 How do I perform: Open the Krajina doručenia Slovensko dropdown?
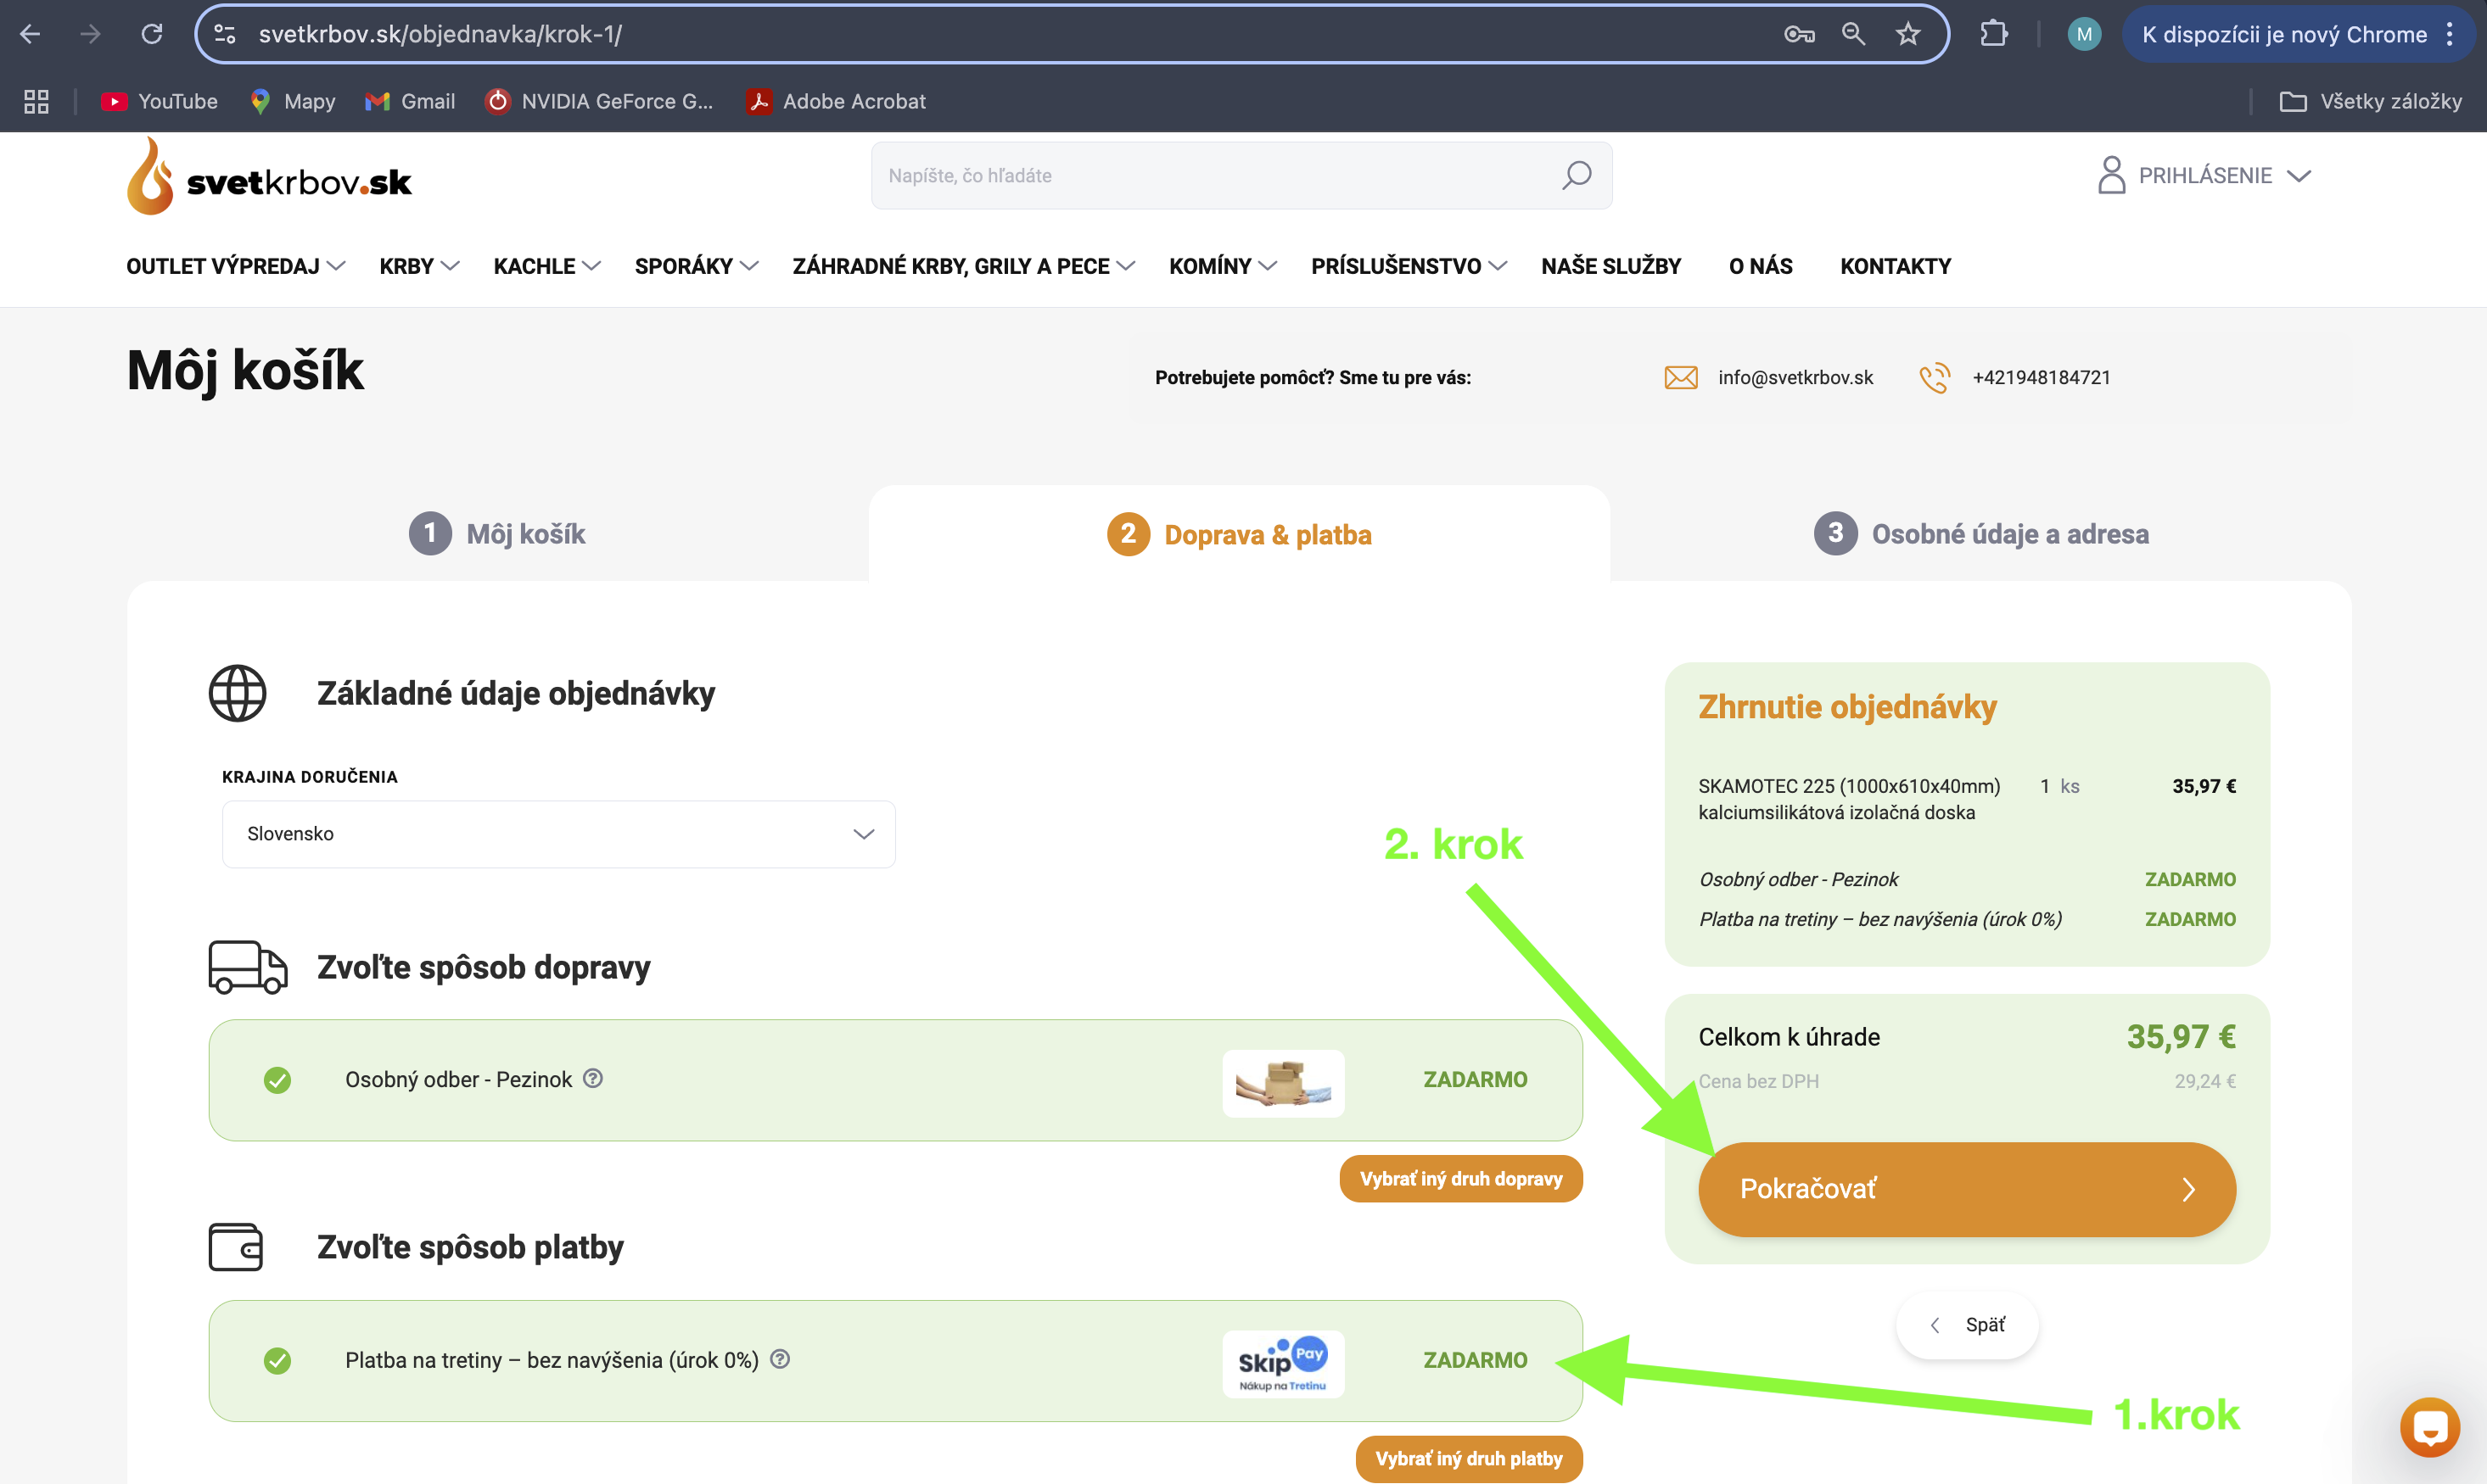pos(558,834)
